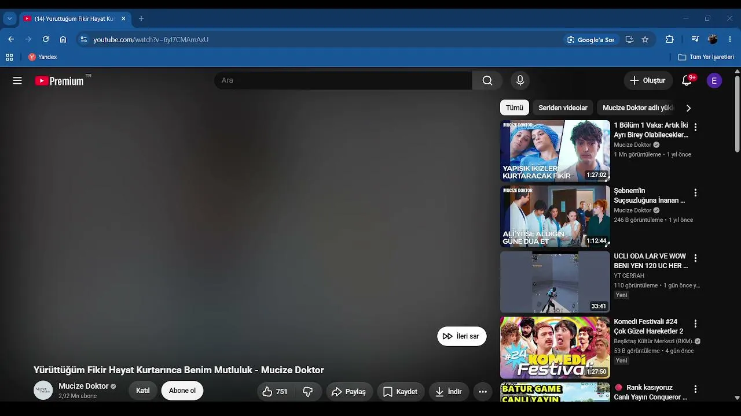741x416 pixels.
Task: Click the 'Google'a Sor' button
Action: [x=590, y=39]
